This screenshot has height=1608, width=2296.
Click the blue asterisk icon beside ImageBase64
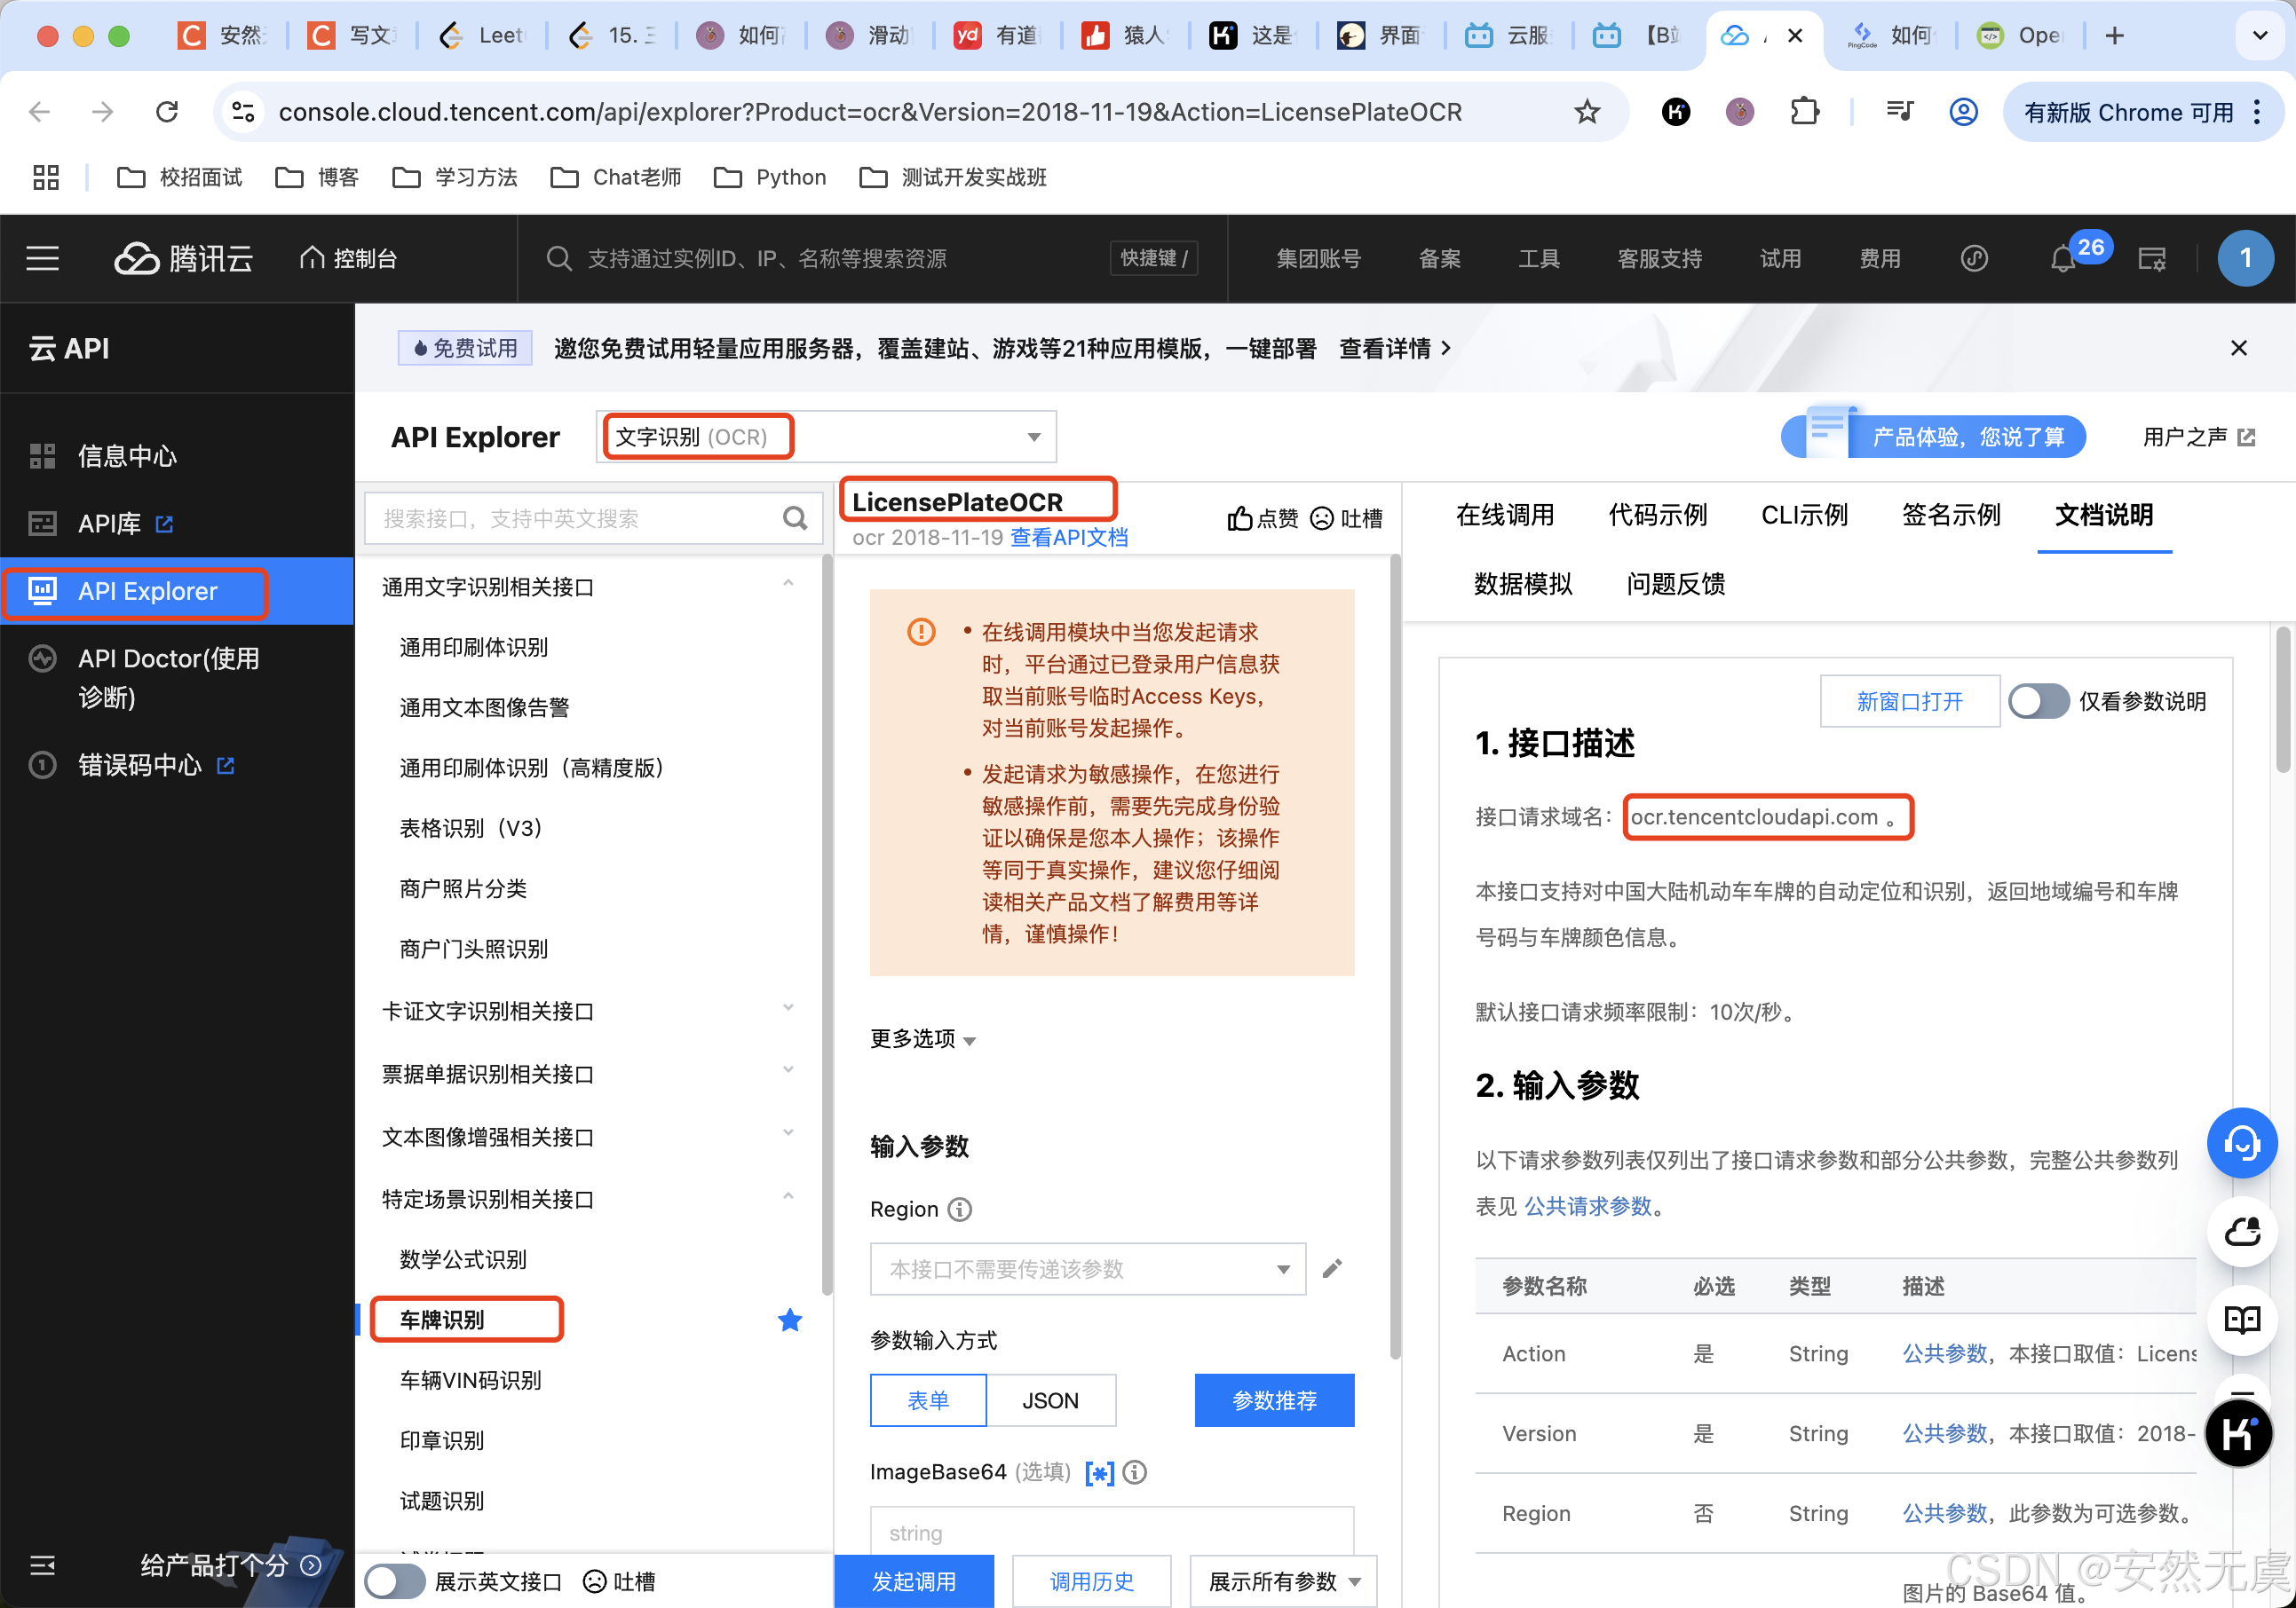(1100, 1473)
